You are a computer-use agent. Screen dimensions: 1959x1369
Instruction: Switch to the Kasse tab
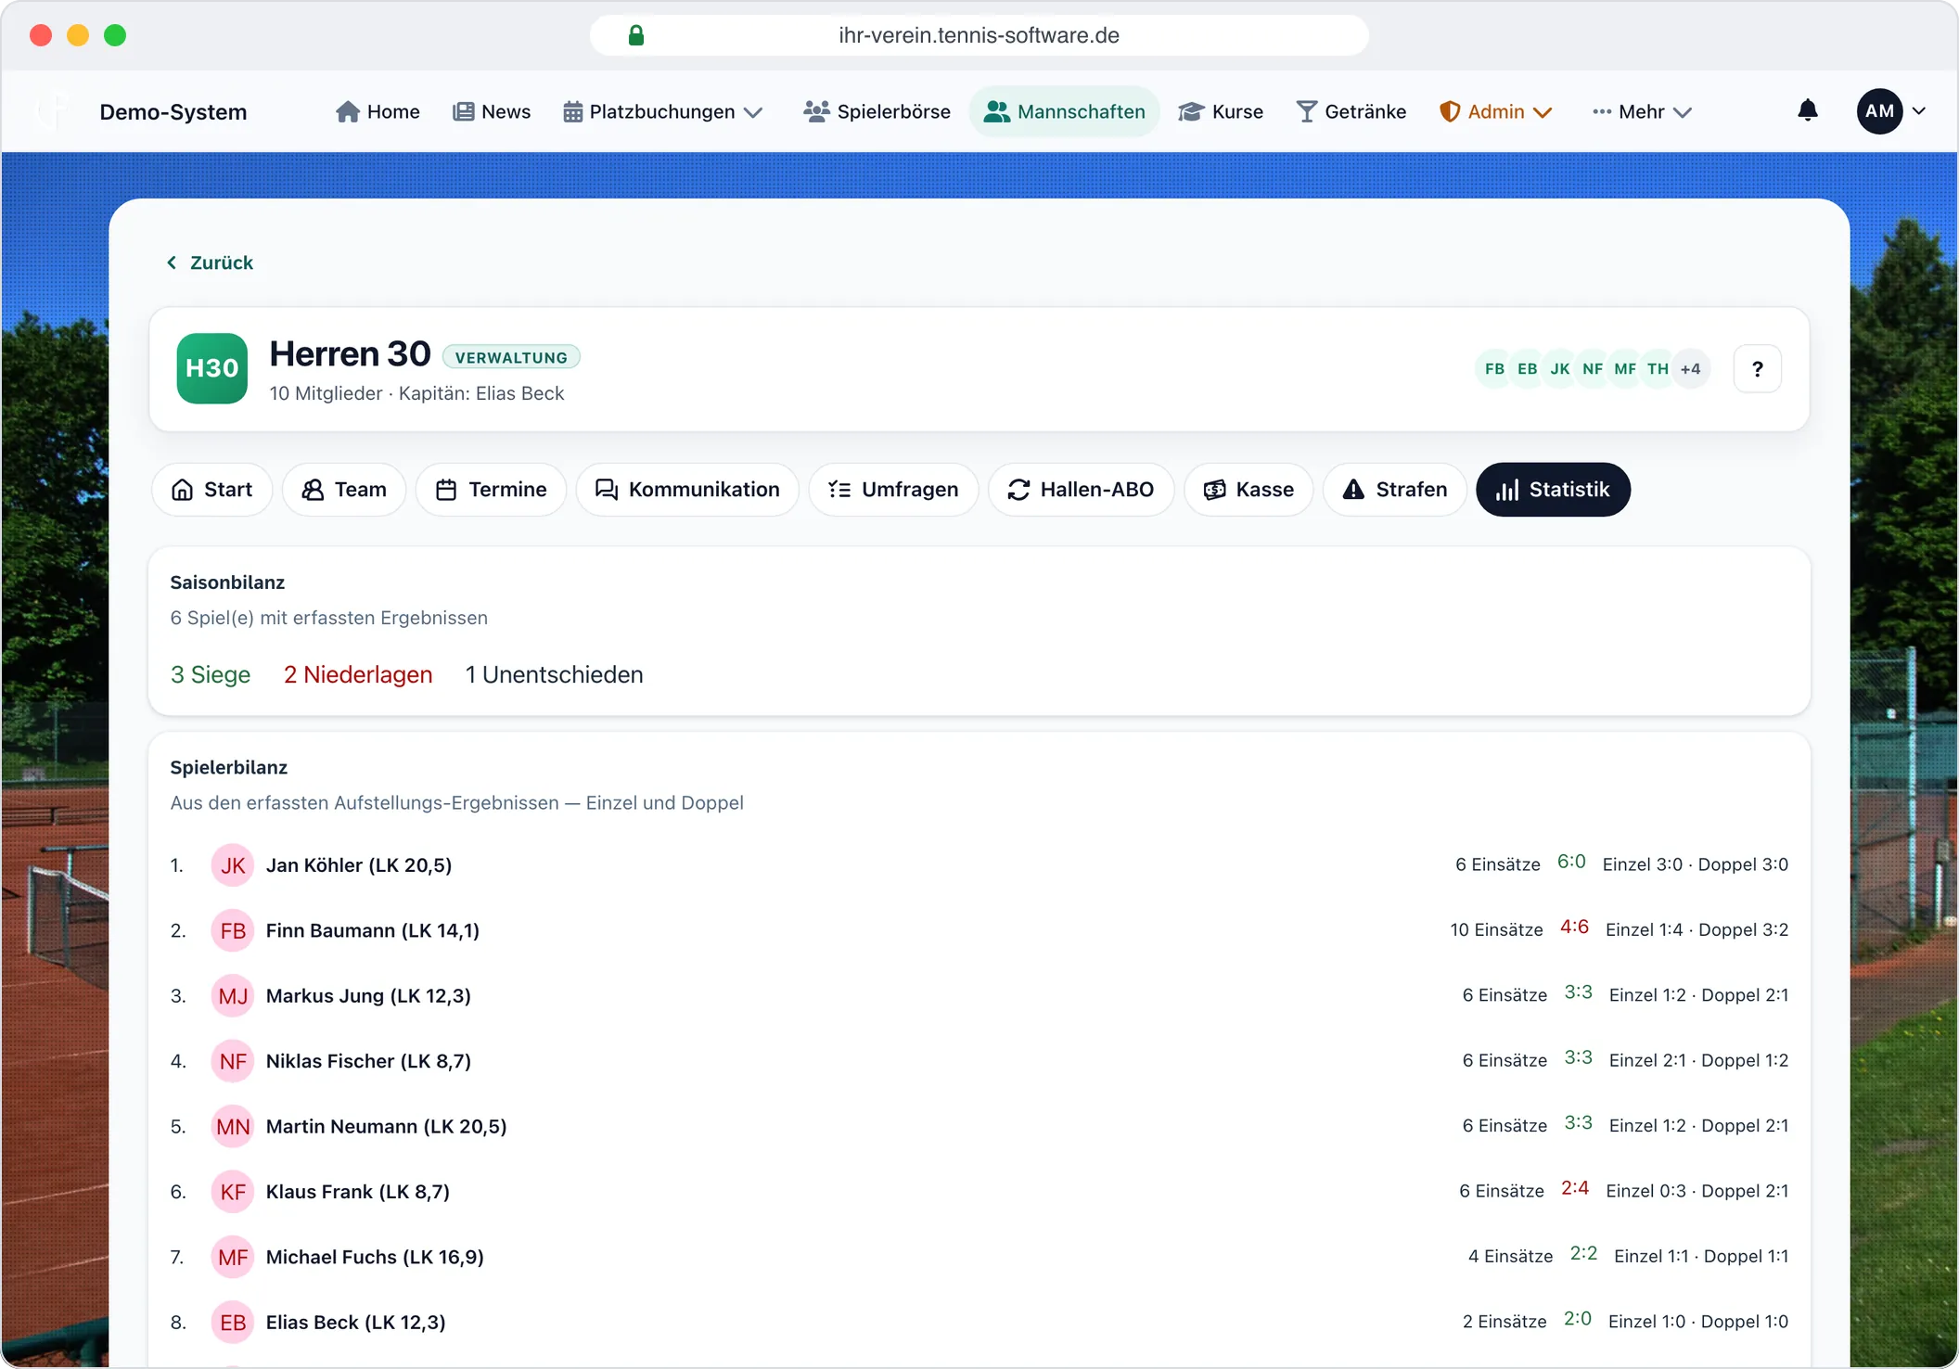[1248, 490]
